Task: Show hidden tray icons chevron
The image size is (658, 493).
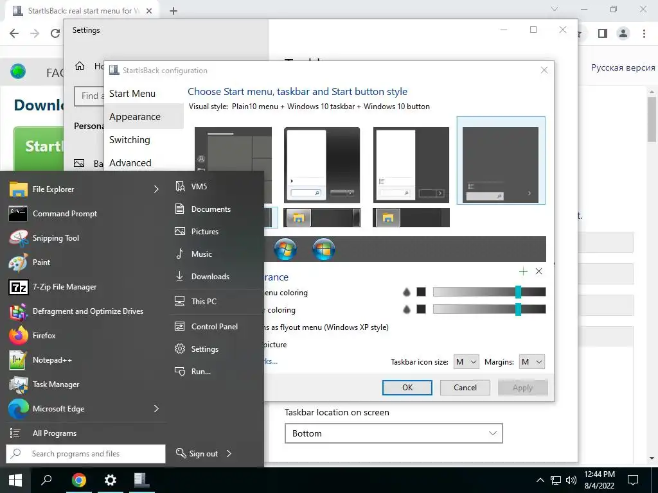Action: (540, 480)
